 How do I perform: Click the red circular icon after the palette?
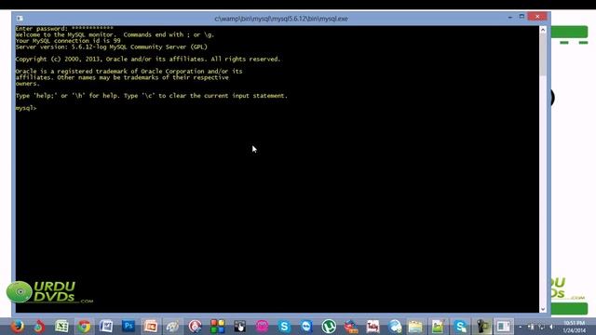click(x=195, y=327)
